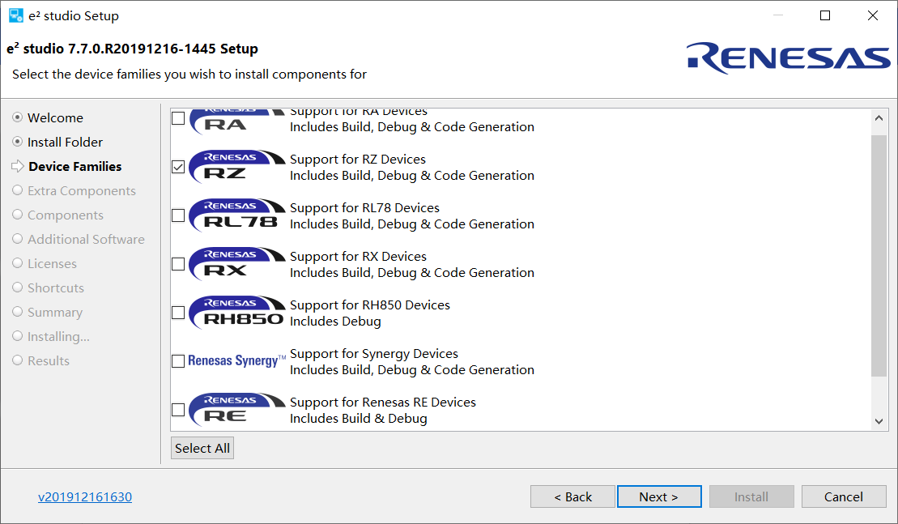898x524 pixels.
Task: Proceed with the Next > button
Action: click(x=658, y=496)
